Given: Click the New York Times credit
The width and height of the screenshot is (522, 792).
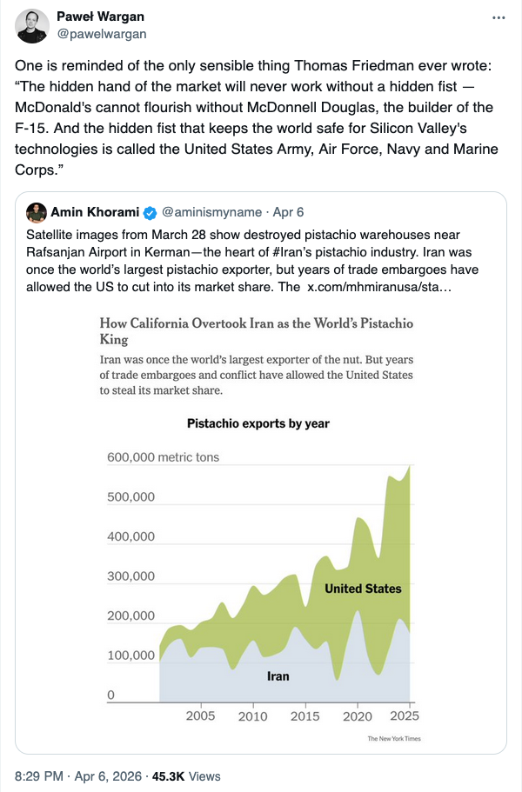Looking at the screenshot, I should pos(393,739).
